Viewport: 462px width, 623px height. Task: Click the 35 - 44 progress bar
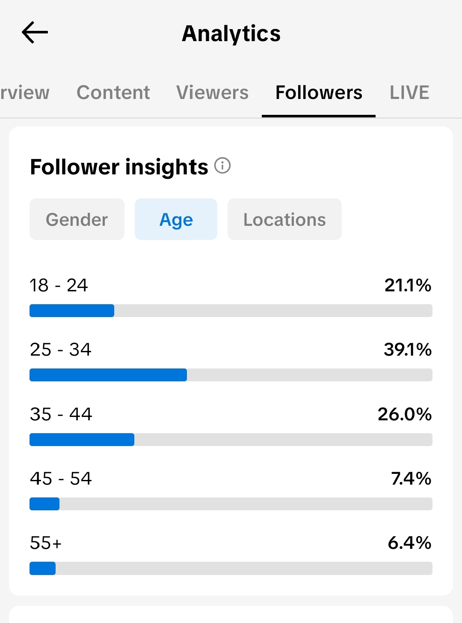tap(231, 440)
